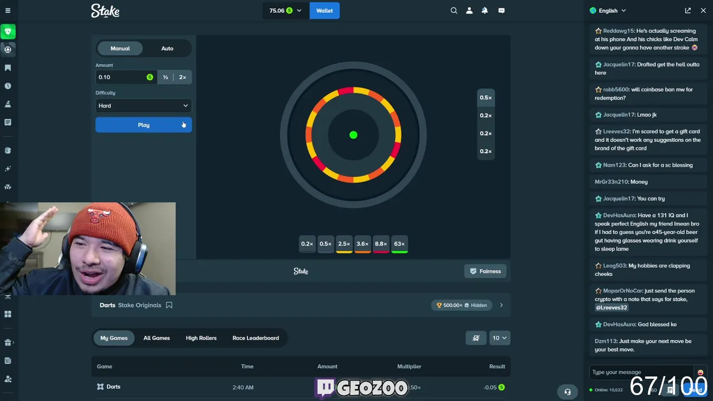Focus the Type your message chat field
The width and height of the screenshot is (713, 401).
click(642, 373)
